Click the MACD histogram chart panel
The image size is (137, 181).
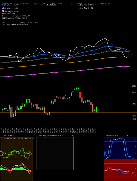click(16, 170)
